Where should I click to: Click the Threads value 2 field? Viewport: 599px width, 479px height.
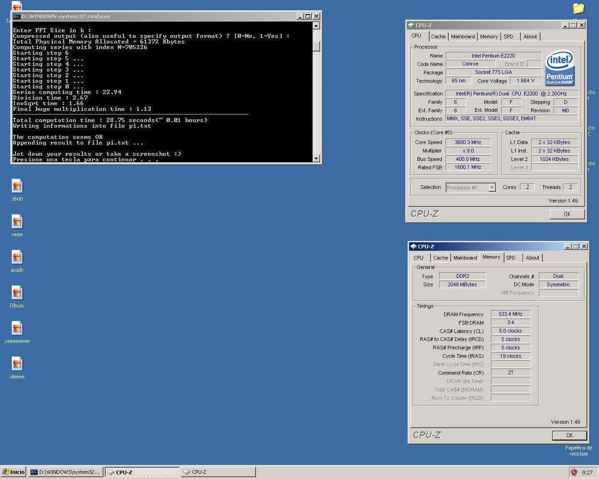[x=570, y=187]
